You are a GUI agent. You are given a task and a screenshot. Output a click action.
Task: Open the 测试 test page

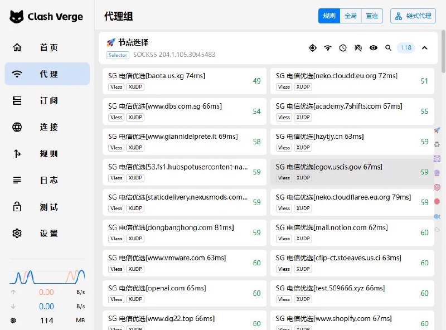click(x=47, y=207)
